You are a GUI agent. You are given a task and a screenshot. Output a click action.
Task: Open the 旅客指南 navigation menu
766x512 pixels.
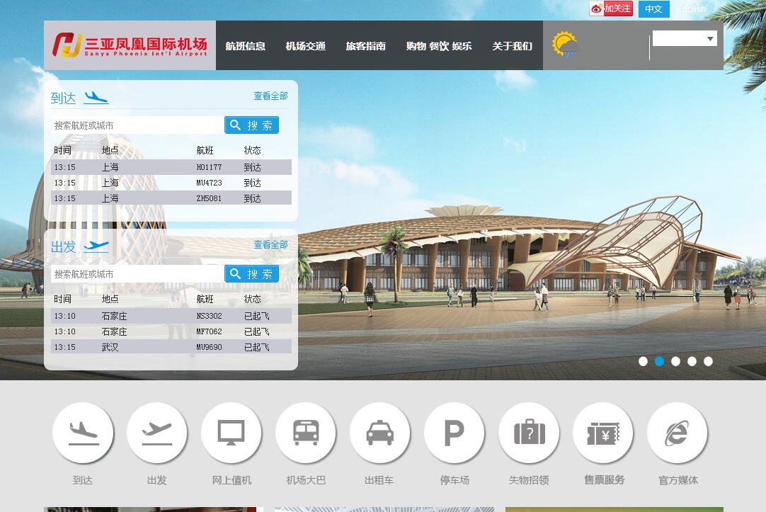pos(366,46)
